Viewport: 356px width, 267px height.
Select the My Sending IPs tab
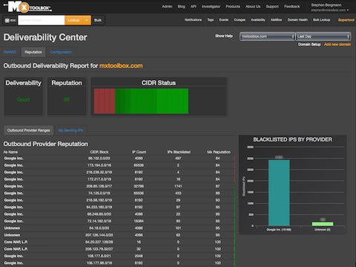[70, 131]
